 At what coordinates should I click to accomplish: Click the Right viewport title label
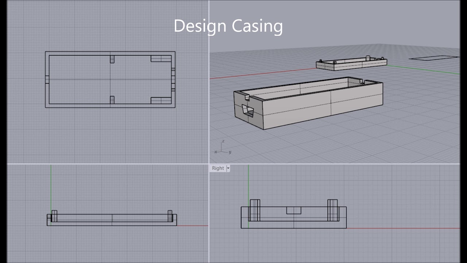coord(218,168)
